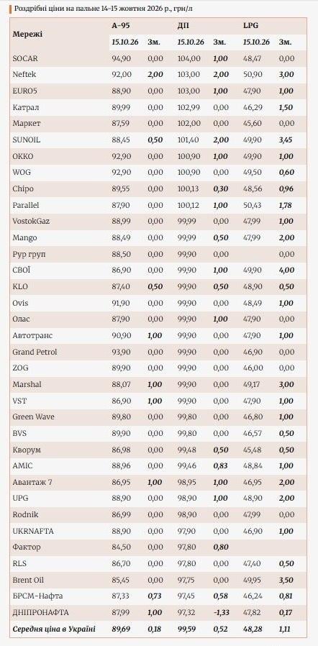Click the SOCAR network row name
318x646 pixels.
(x=25, y=58)
